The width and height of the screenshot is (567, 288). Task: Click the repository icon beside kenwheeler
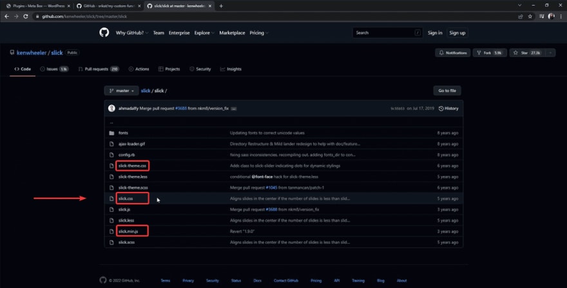click(x=12, y=52)
